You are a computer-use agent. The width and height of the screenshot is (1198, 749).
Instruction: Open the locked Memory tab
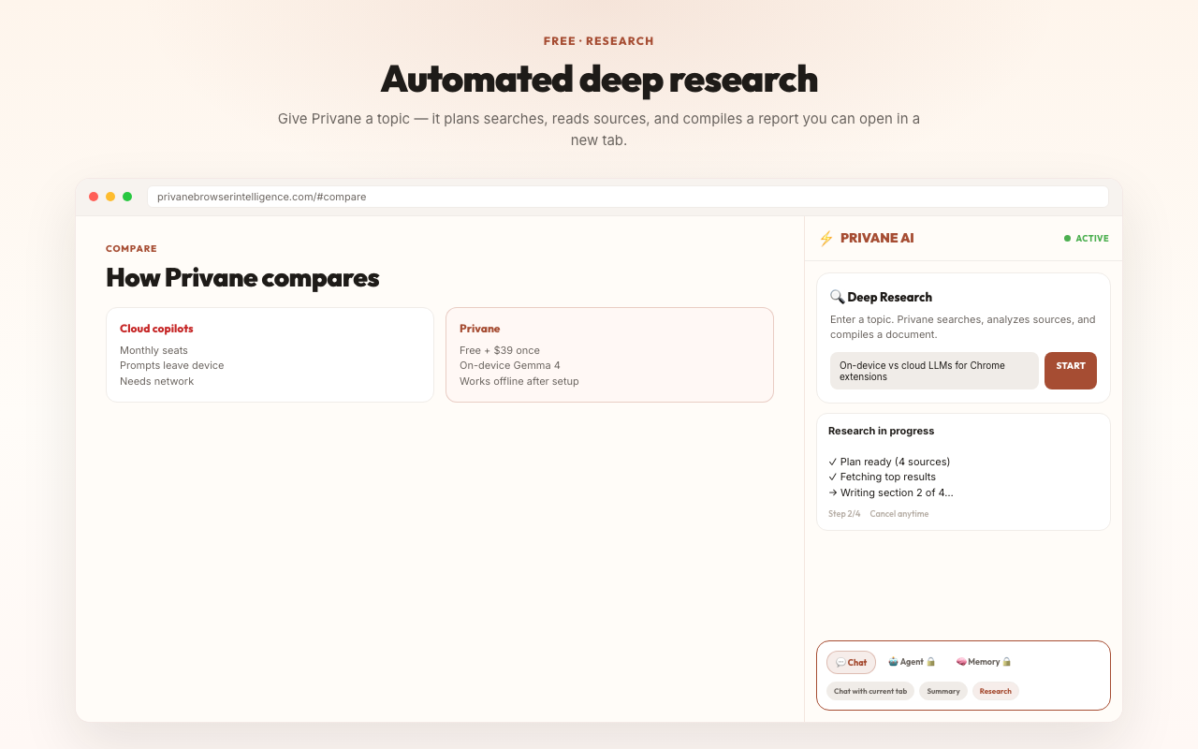(984, 662)
